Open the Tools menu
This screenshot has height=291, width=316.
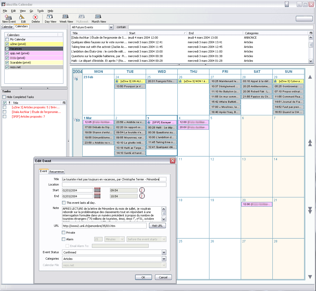(40, 11)
